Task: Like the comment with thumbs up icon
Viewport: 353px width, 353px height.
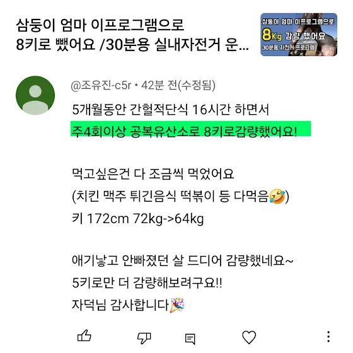Action: [x=84, y=335]
